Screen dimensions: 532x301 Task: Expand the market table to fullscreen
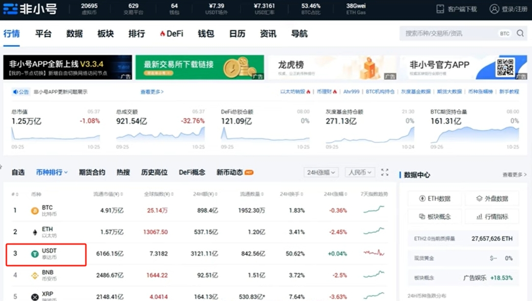click(x=385, y=172)
